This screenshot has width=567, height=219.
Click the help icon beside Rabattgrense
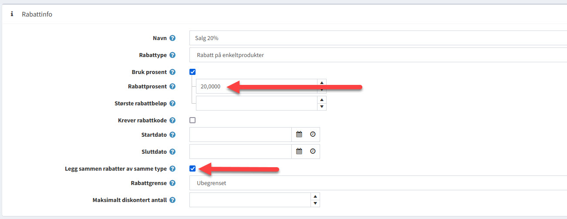(172, 183)
